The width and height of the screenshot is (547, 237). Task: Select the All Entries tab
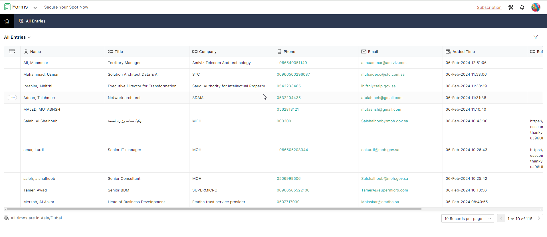click(x=32, y=21)
